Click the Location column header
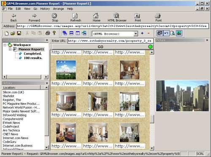The height and width of the screenshot is (157, 211). 21,87
